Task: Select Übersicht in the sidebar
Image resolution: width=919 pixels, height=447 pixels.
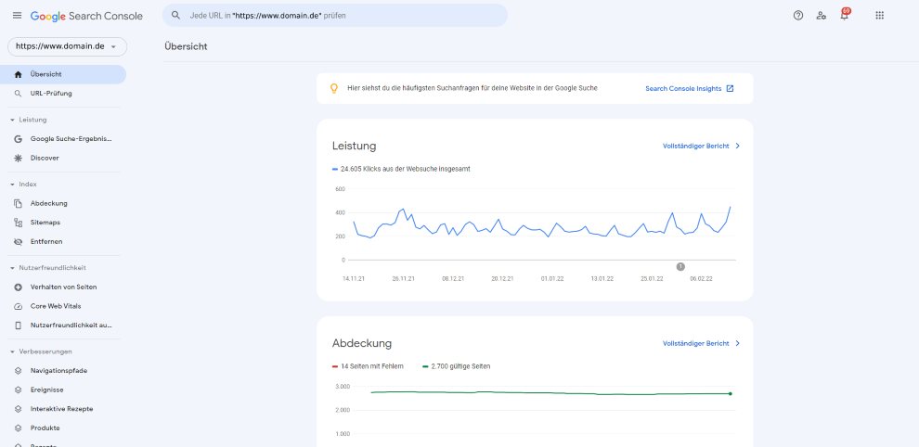Action: 63,74
